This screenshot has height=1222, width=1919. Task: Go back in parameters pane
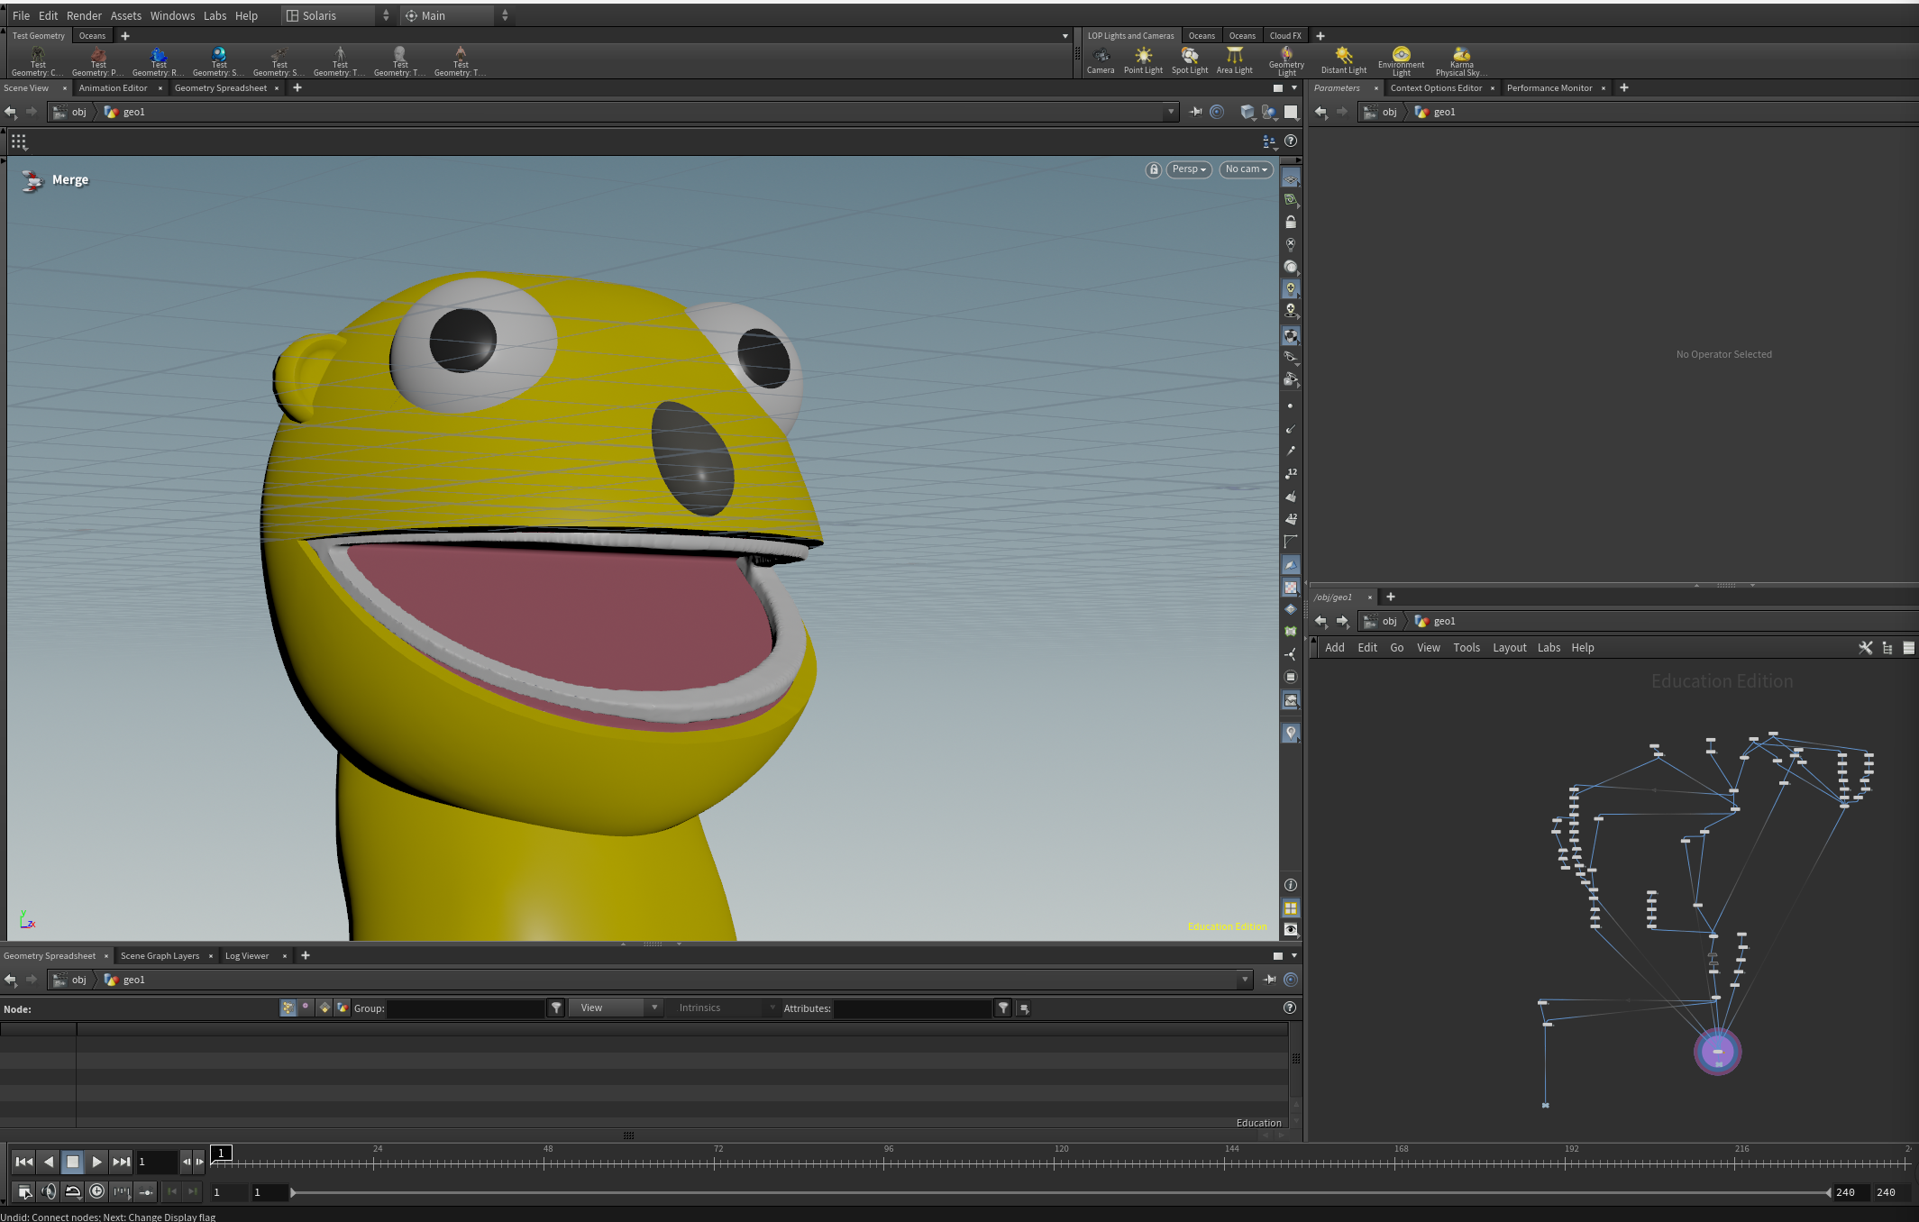(x=1320, y=112)
